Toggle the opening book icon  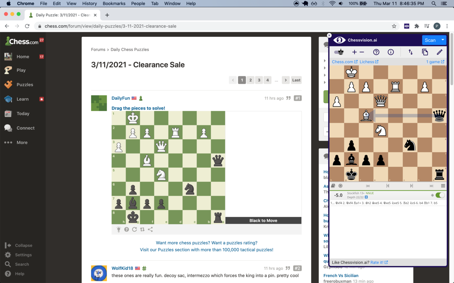coord(333,186)
